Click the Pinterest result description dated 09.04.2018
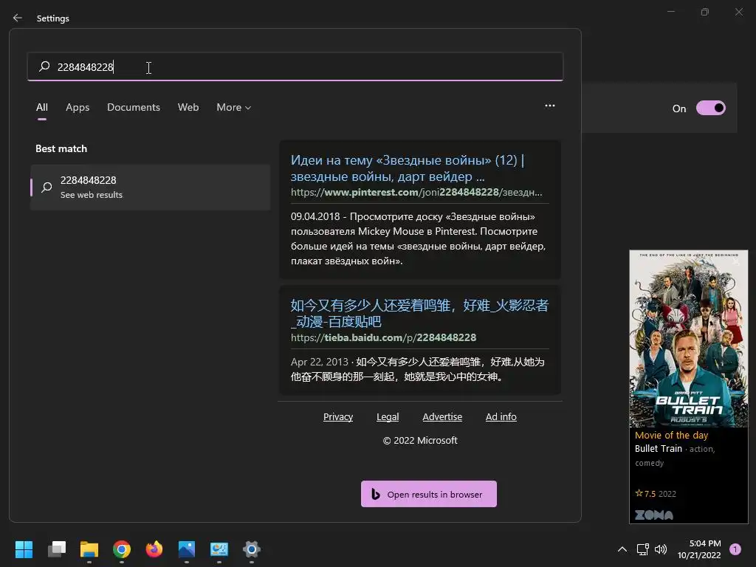The width and height of the screenshot is (756, 567). point(419,238)
